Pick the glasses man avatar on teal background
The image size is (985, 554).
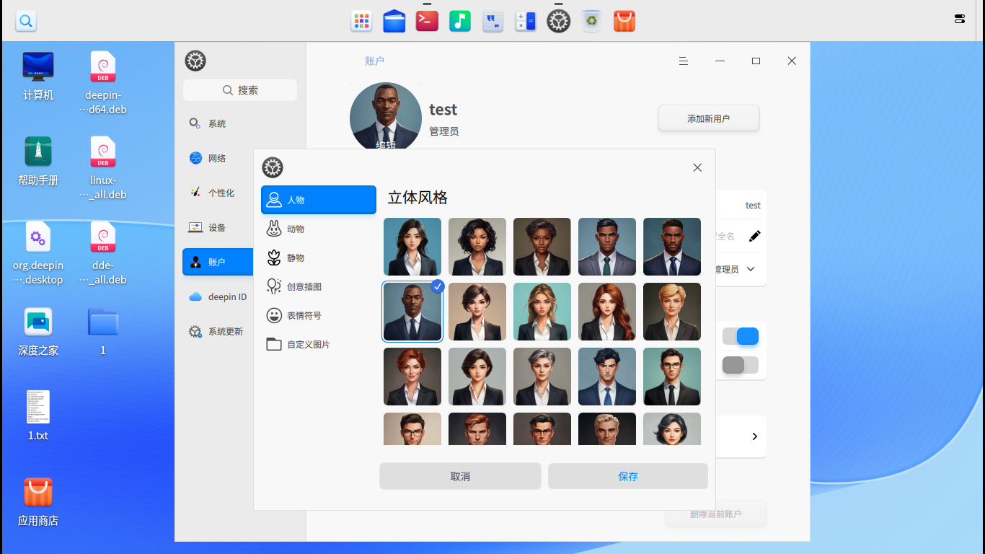(x=672, y=377)
